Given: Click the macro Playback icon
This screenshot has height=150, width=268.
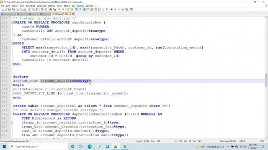Looking at the screenshot, I should coord(119,9).
